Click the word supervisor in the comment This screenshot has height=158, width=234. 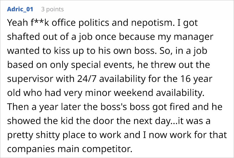[x=30, y=79]
